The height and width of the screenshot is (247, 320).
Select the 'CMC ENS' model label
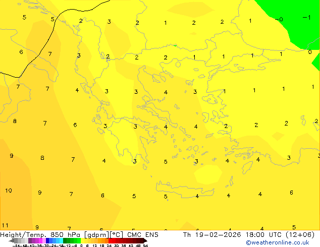(143, 235)
